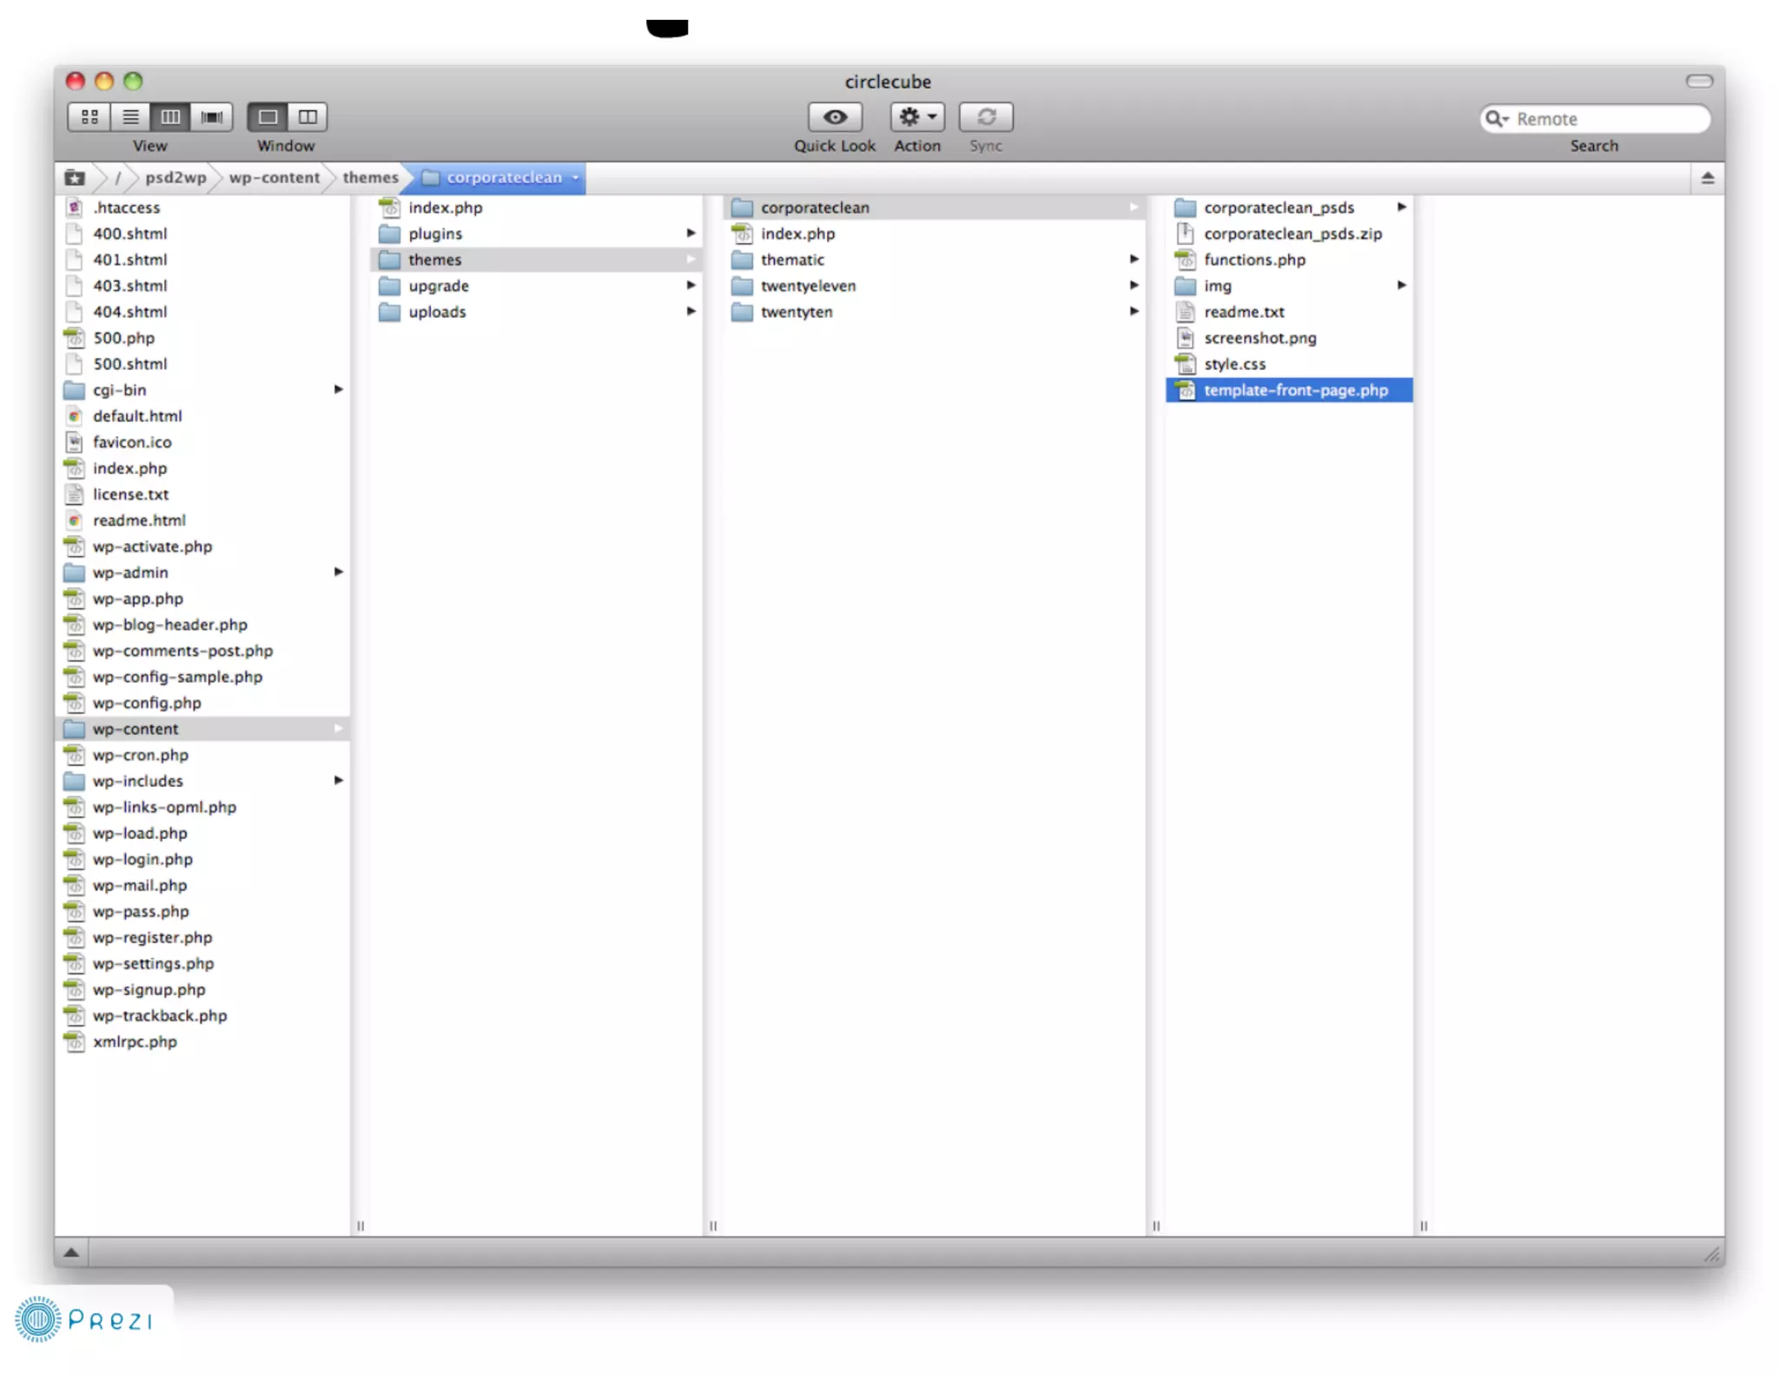Select cover flow view button

tap(212, 116)
